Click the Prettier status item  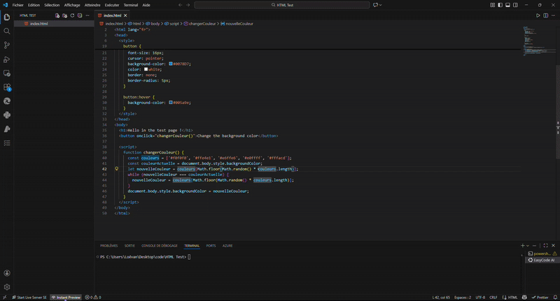coord(540,298)
